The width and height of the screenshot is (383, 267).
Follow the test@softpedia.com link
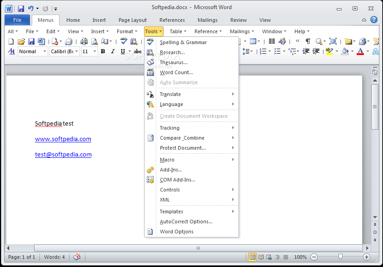(63, 155)
